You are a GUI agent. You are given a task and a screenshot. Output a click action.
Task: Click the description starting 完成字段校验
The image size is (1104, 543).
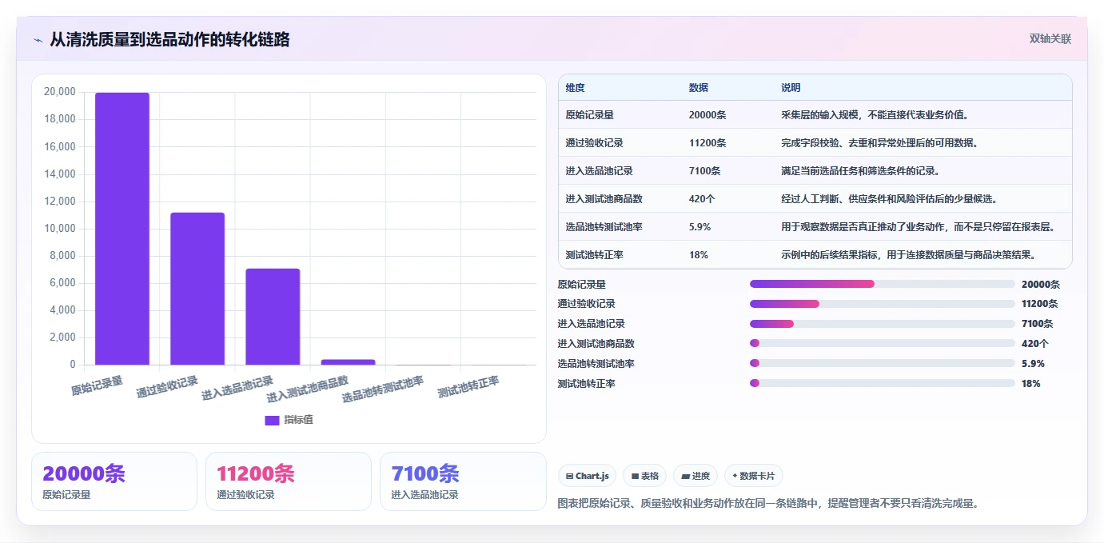pos(879,143)
